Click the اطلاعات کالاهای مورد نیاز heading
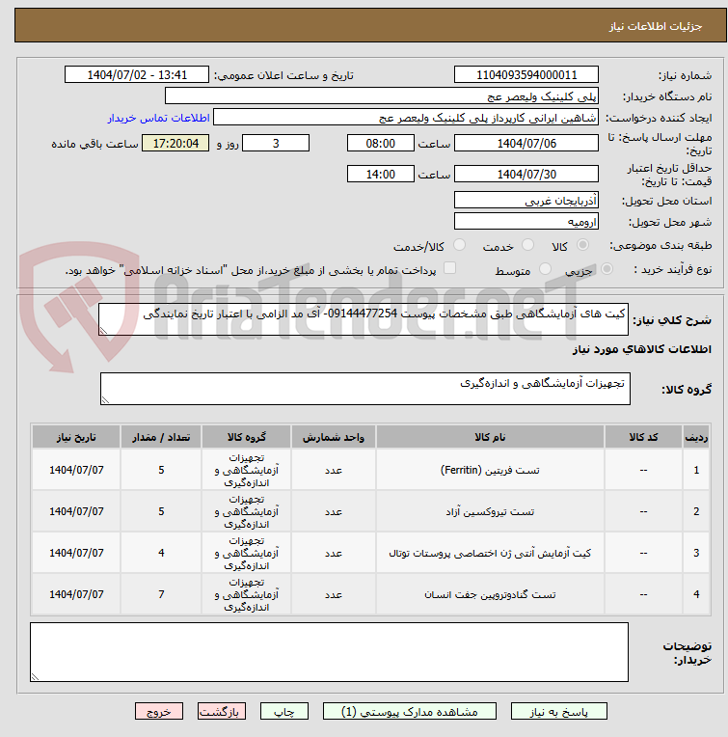This screenshot has height=737, width=728. coord(642,349)
